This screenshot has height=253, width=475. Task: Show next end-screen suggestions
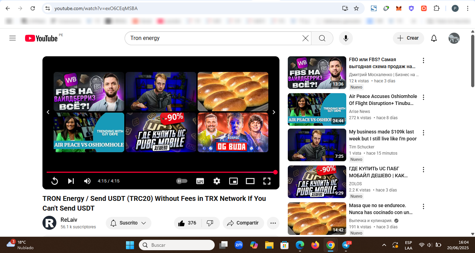[274, 112]
